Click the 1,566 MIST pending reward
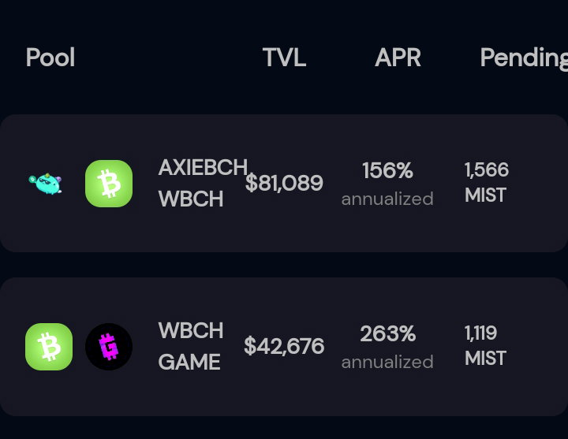This screenshot has width=568, height=439. [487, 182]
